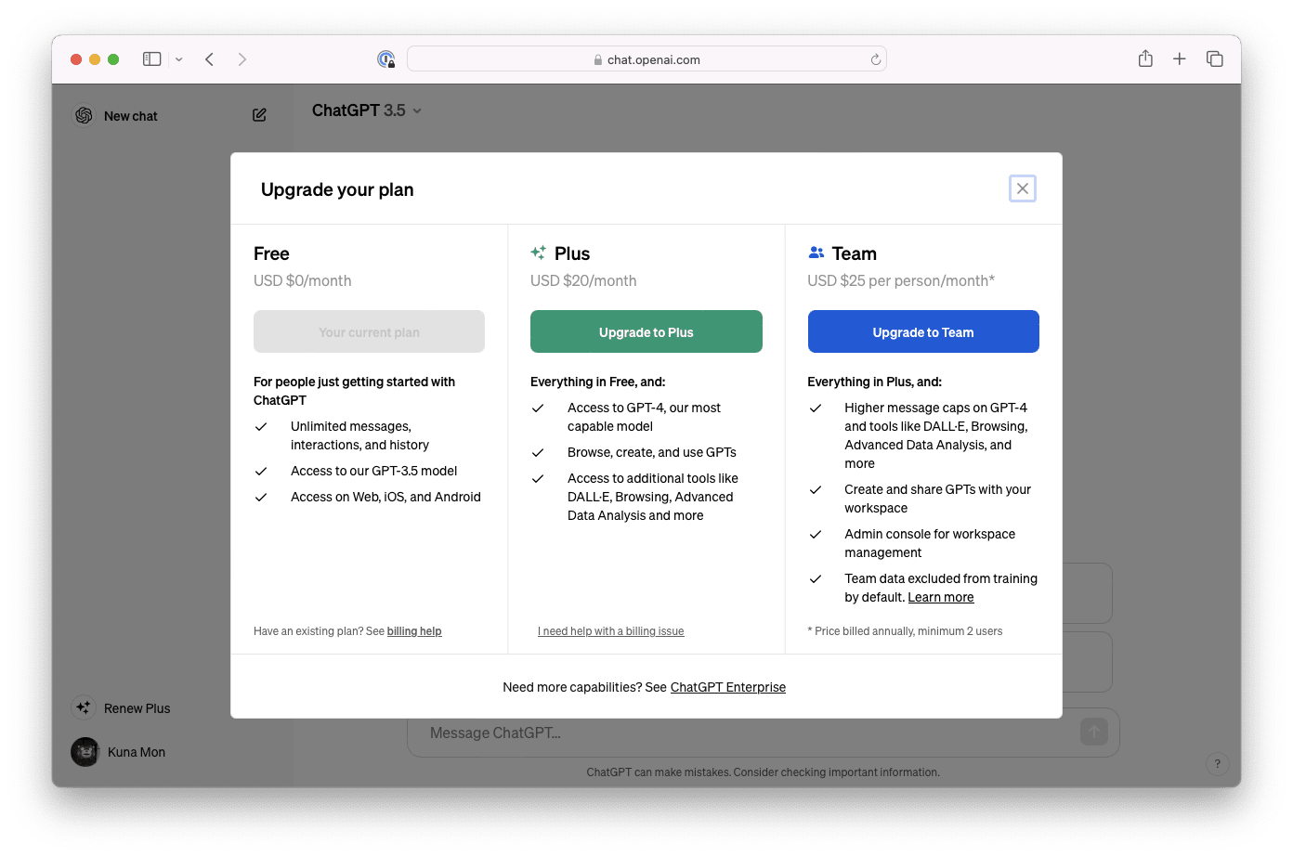Go forward with Safari's forward arrow
This screenshot has height=856, width=1293.
click(x=242, y=58)
